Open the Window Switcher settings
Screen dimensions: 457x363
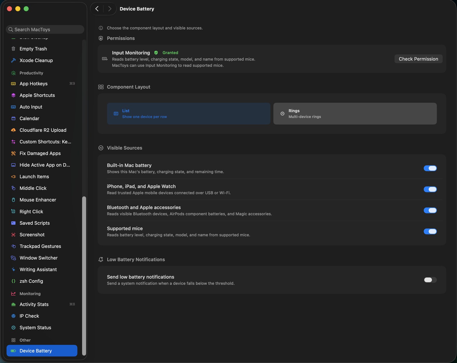pyautogui.click(x=42, y=258)
